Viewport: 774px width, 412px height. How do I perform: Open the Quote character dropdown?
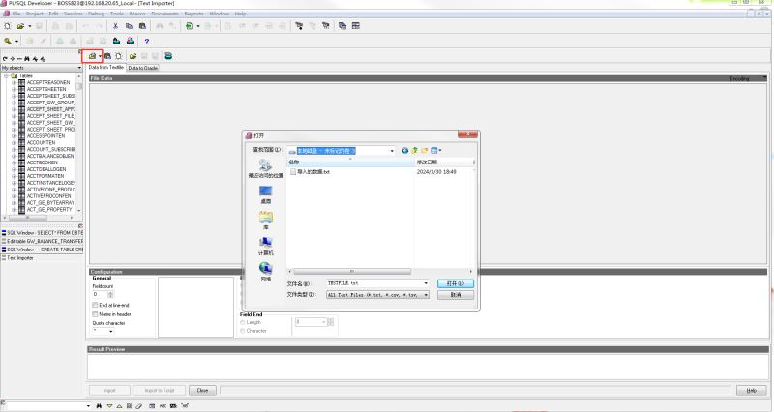coord(110,331)
